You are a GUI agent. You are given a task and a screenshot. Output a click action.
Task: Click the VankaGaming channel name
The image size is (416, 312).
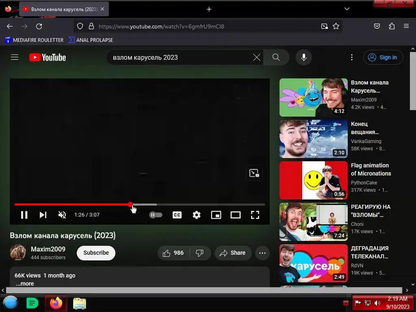[x=366, y=141]
